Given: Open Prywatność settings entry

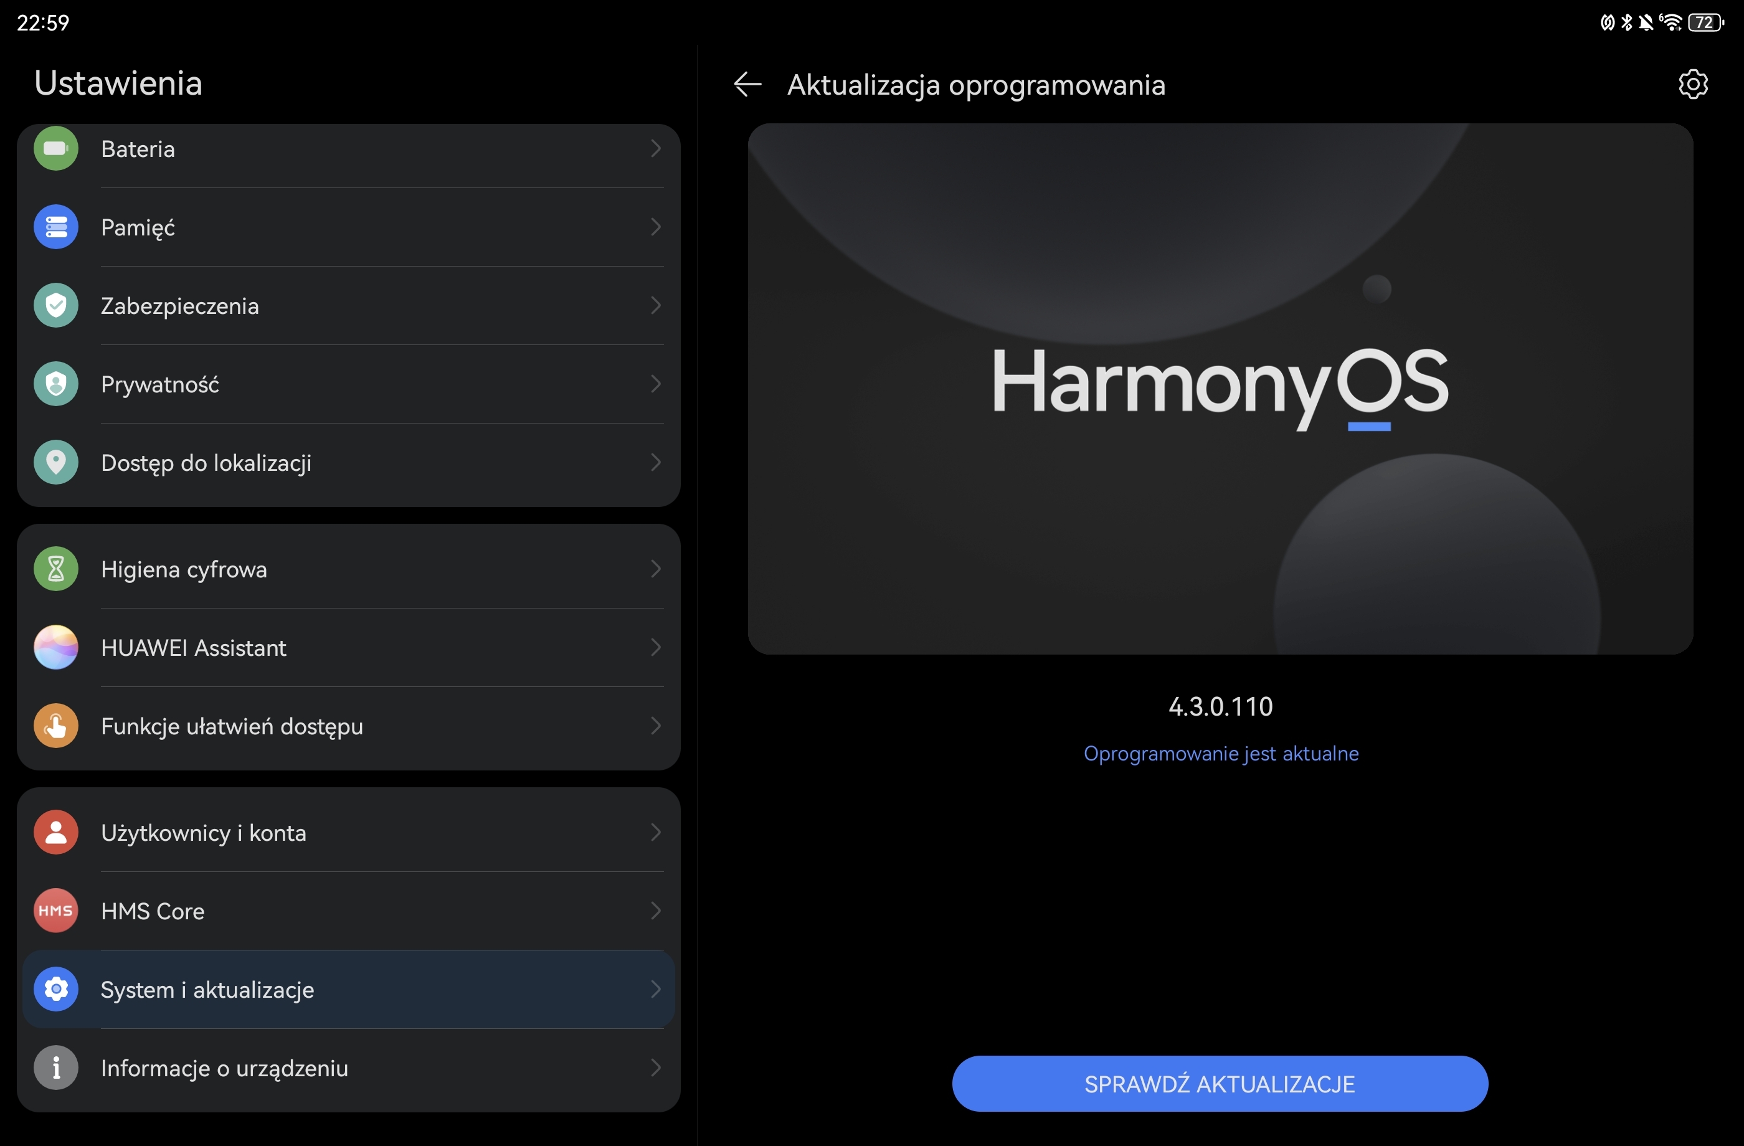Looking at the screenshot, I should coord(349,384).
